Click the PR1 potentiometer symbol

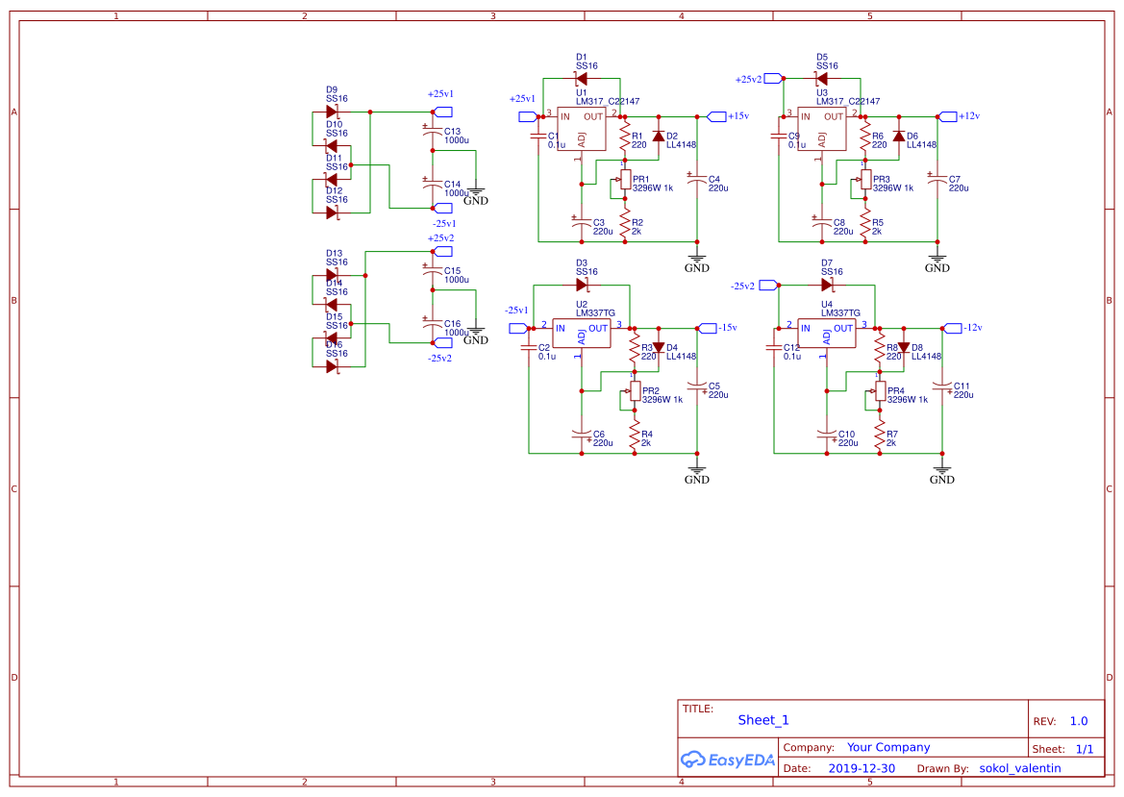625,180
